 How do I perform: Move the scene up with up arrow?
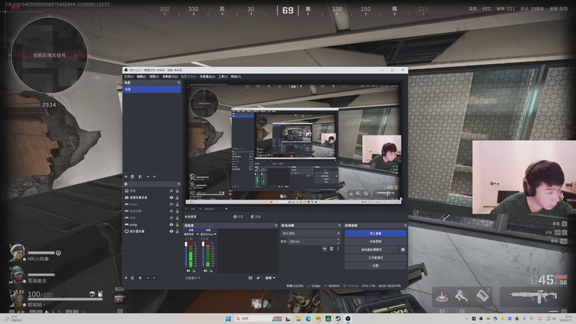(148, 176)
